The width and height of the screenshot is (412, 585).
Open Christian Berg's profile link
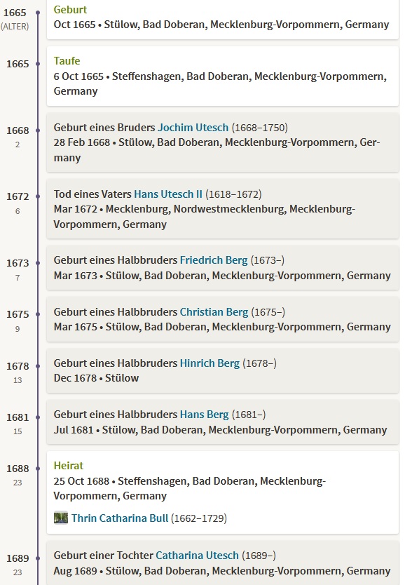click(x=214, y=312)
